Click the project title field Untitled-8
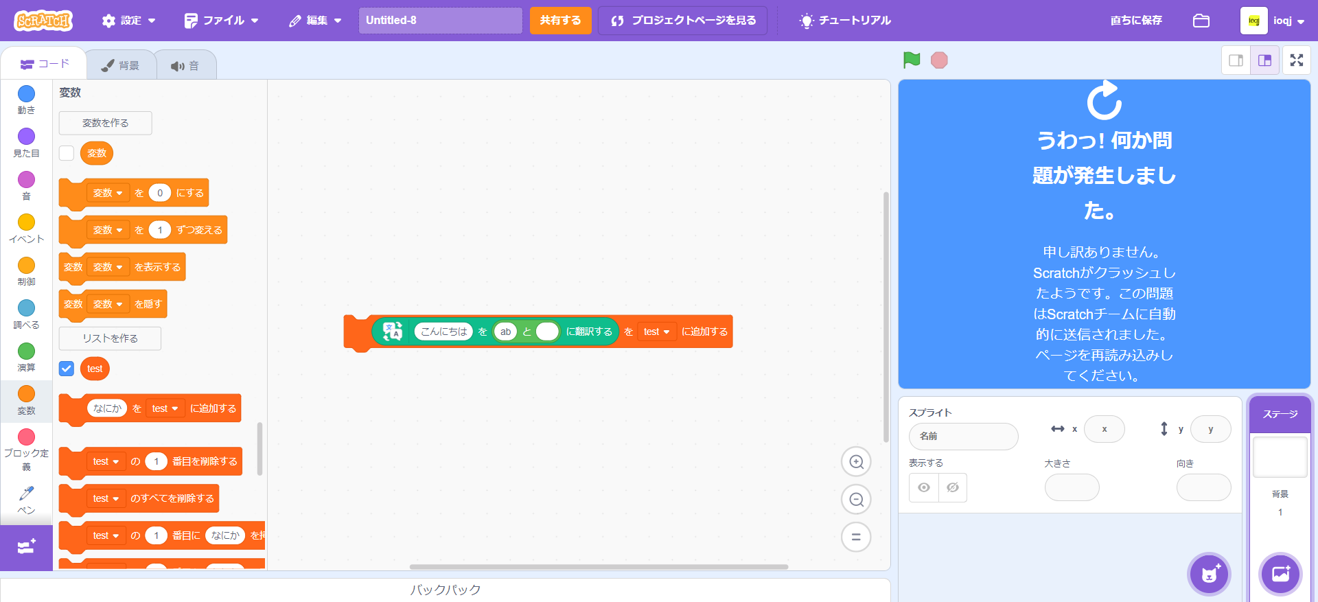Image resolution: width=1318 pixels, height=602 pixels. coord(440,21)
